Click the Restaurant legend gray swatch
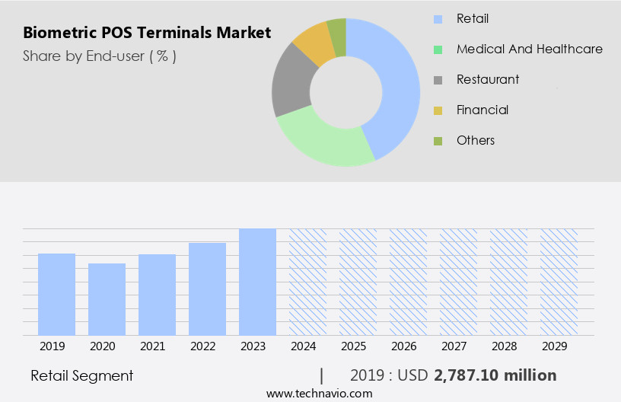Viewport: 621px width, 402px height. (x=438, y=80)
